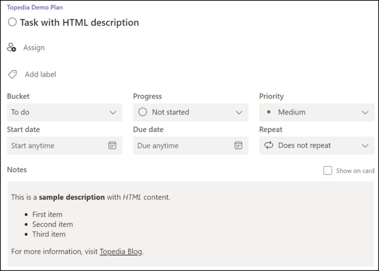Click the Bucket field label

[18, 96]
